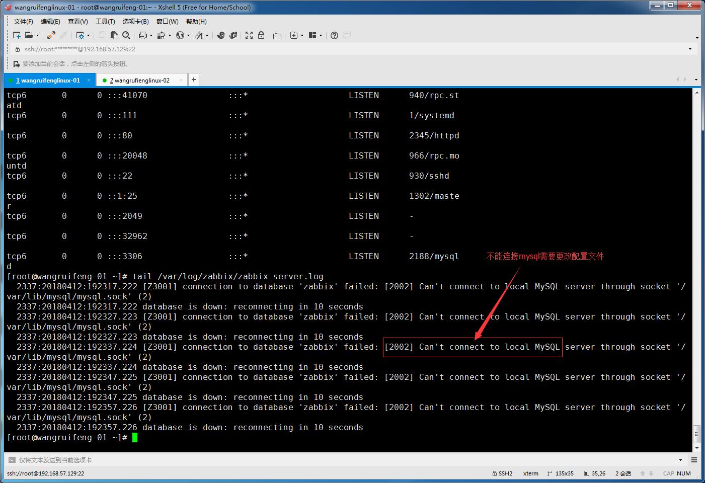The image size is (705, 483).
Task: Click the Reconnect link icon
Action: tap(51, 35)
